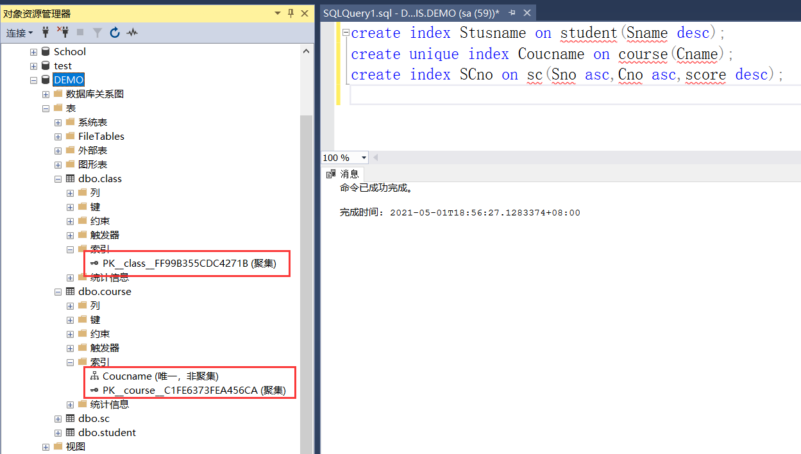Expand the dbo.sc table node
This screenshot has height=454, width=801.
click(58, 418)
